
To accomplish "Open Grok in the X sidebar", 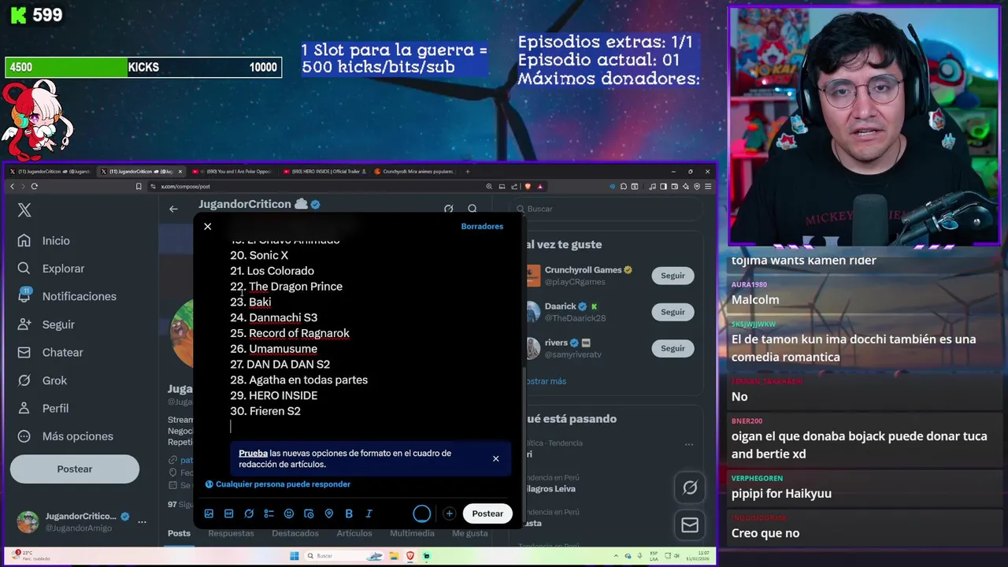I will pyautogui.click(x=43, y=380).
